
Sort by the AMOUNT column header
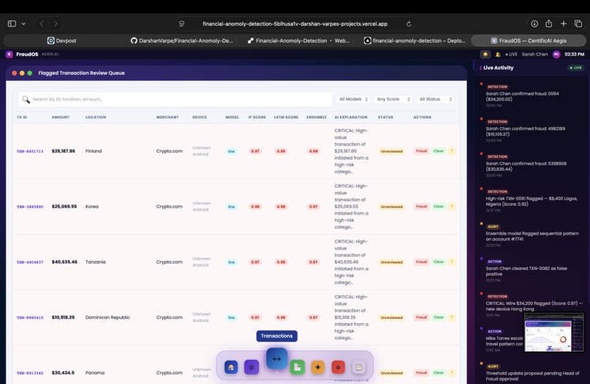[x=61, y=117]
